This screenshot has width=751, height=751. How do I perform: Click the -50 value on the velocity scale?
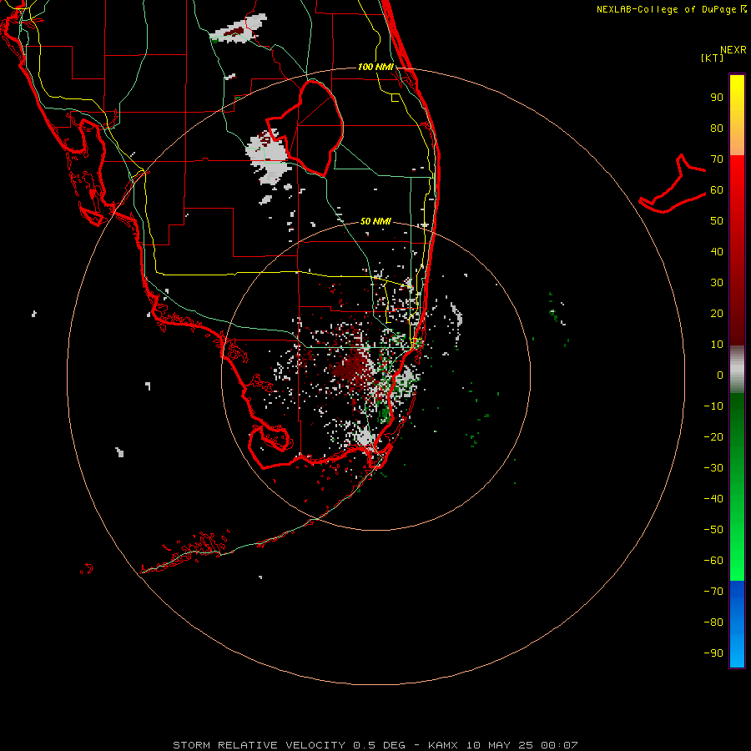(x=713, y=530)
